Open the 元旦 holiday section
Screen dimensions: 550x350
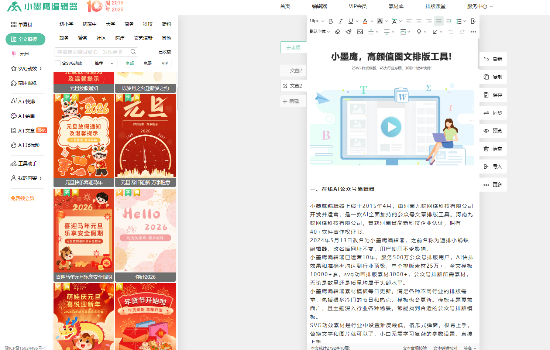tap(20, 54)
